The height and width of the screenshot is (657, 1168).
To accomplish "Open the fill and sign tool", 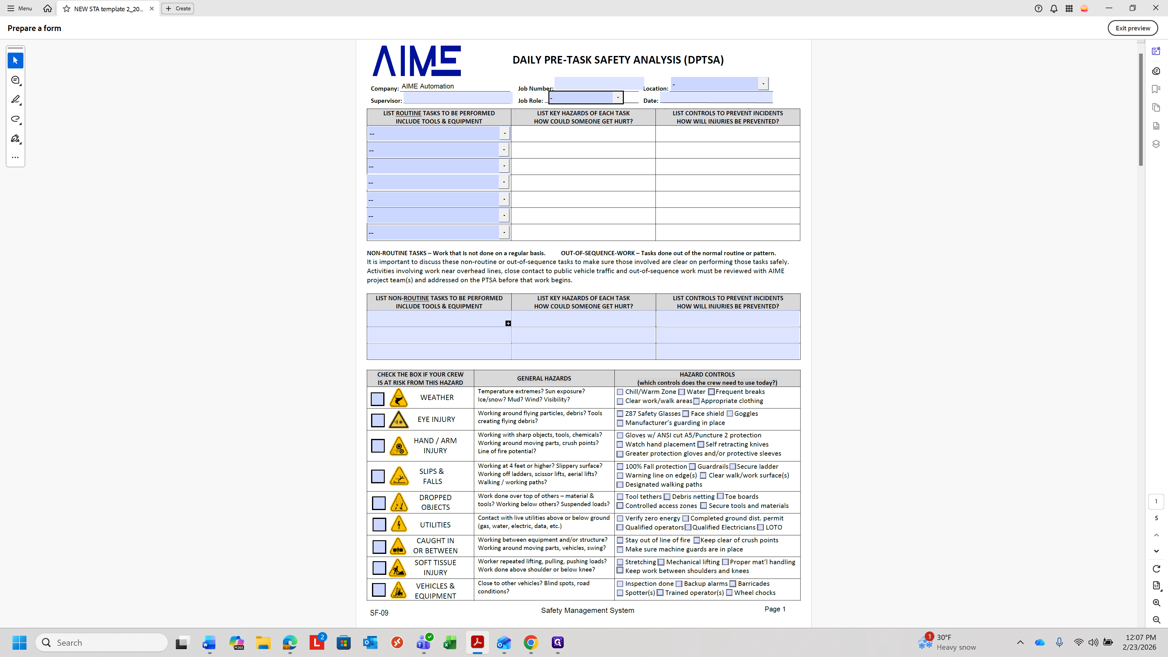I will pyautogui.click(x=16, y=138).
